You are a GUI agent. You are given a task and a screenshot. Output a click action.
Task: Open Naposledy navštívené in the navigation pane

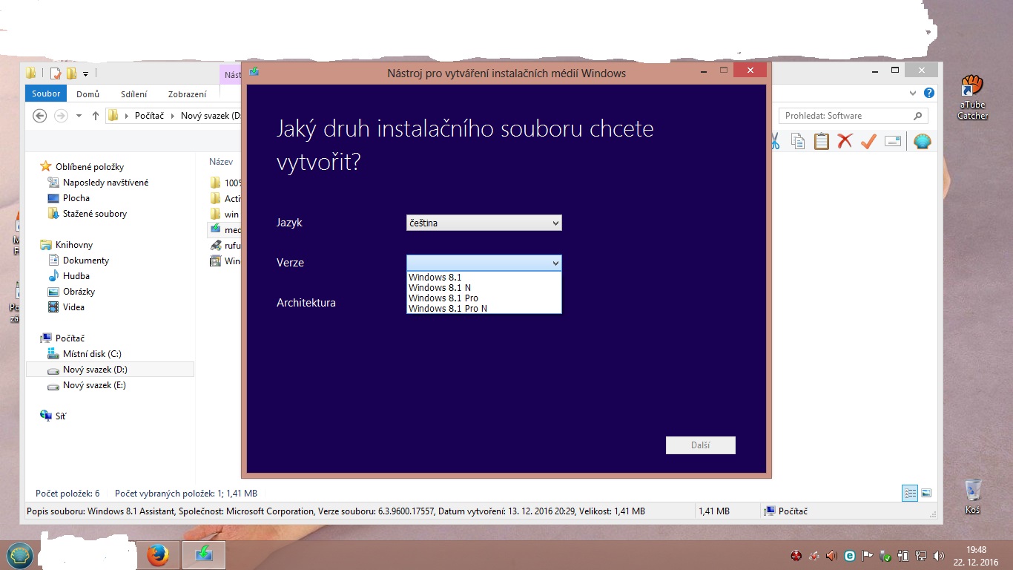point(105,183)
